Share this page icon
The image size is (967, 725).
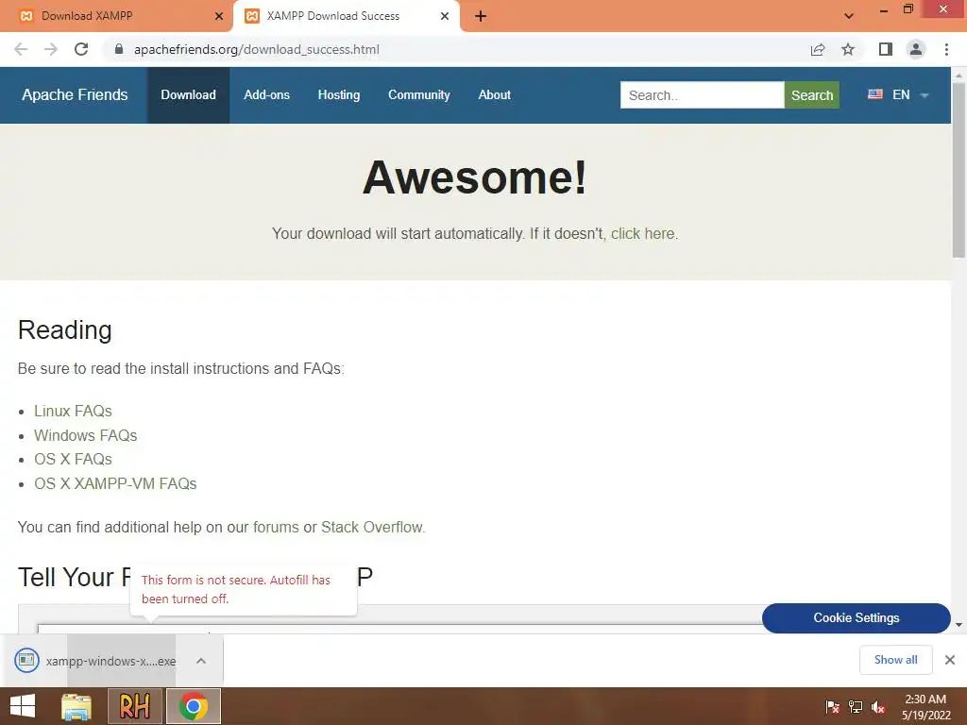pyautogui.click(x=818, y=49)
